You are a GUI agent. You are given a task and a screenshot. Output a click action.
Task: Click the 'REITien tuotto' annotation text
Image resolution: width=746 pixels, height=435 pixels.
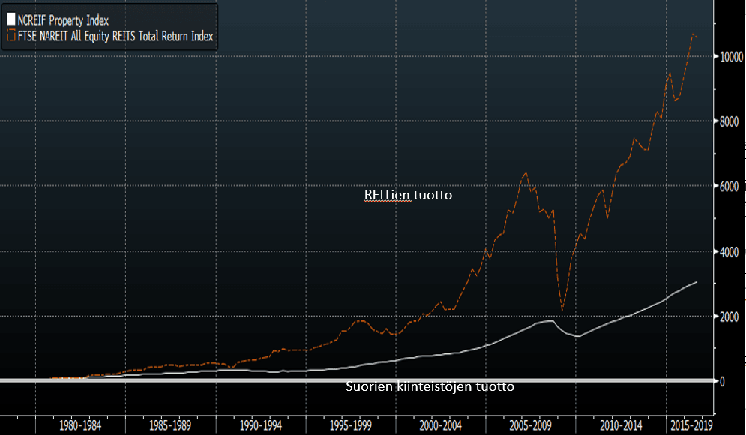408,195
